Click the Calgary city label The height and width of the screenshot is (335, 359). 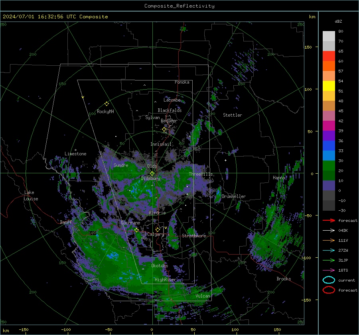156,234
